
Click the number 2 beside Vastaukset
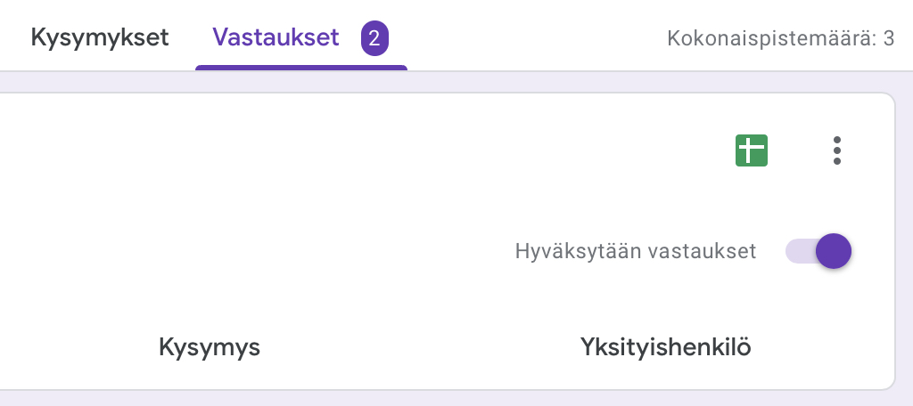pos(374,38)
